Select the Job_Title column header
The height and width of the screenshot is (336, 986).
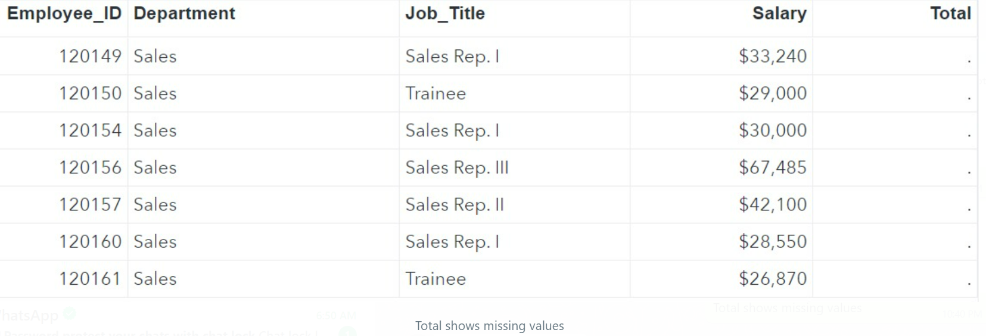coord(445,14)
